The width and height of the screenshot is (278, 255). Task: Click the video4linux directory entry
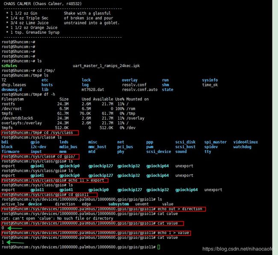245,142
